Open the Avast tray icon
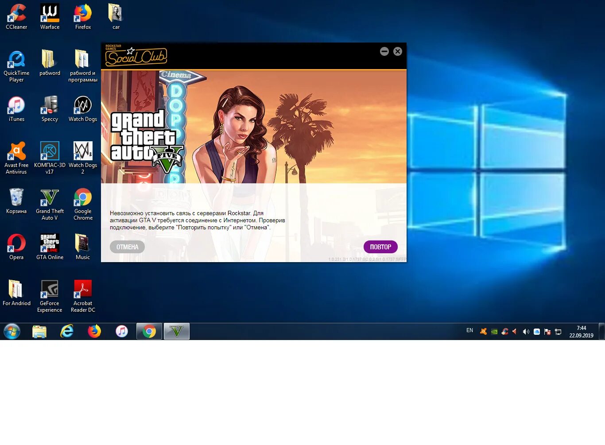 [x=484, y=332]
